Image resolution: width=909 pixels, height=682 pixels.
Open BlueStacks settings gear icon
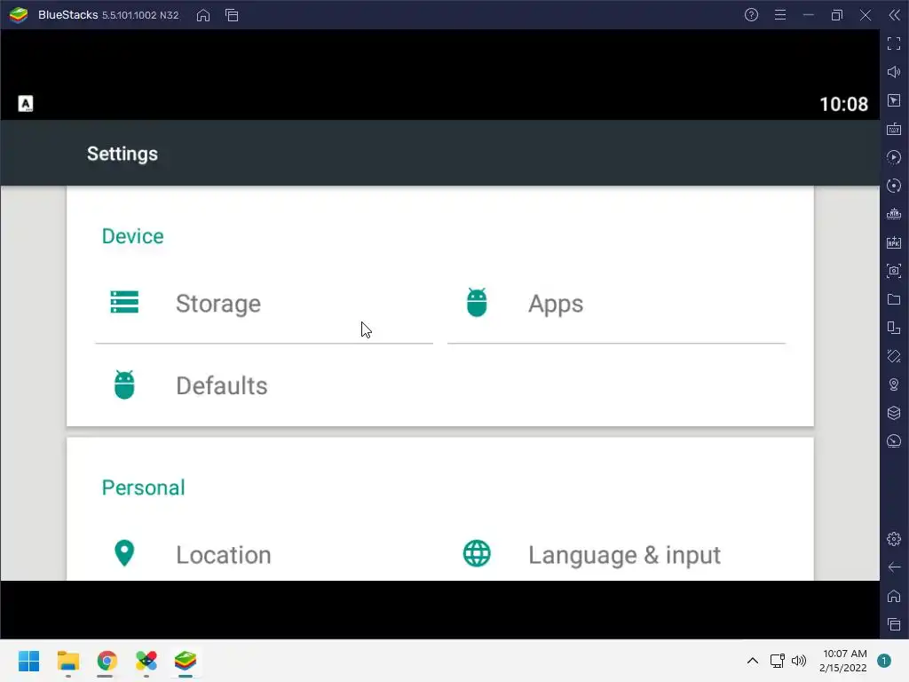[894, 539]
